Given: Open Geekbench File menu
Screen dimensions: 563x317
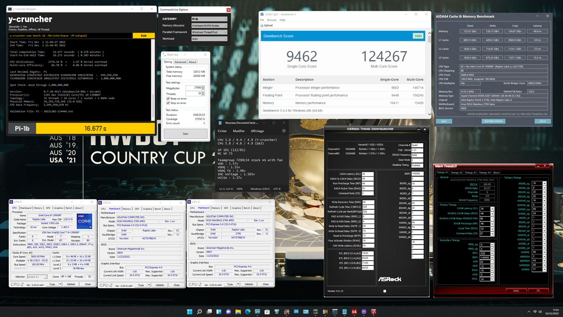Looking at the screenshot, I should [x=262, y=20].
